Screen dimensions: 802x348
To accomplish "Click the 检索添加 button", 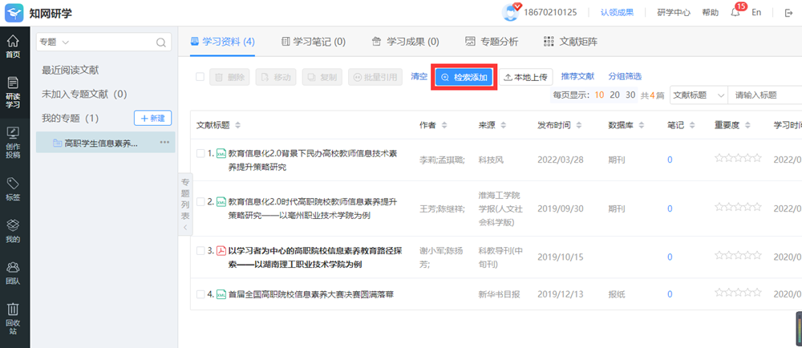I will [x=464, y=77].
